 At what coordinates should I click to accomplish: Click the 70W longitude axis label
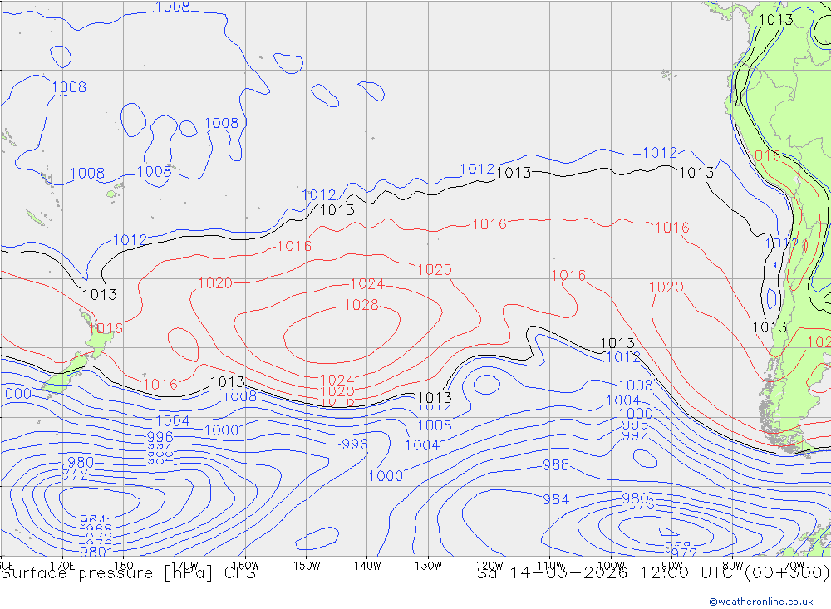[x=794, y=566]
